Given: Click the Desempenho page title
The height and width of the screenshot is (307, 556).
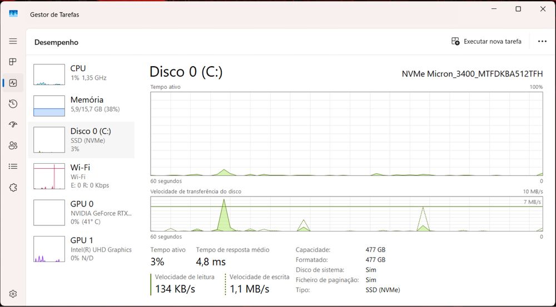Looking at the screenshot, I should (x=56, y=42).
